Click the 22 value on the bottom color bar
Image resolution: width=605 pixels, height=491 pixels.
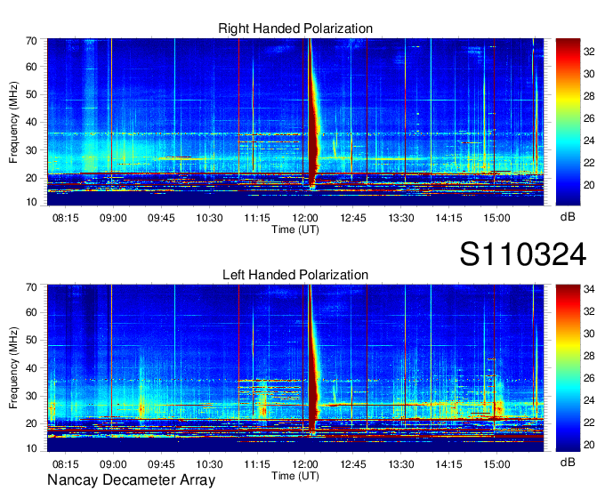pos(589,423)
